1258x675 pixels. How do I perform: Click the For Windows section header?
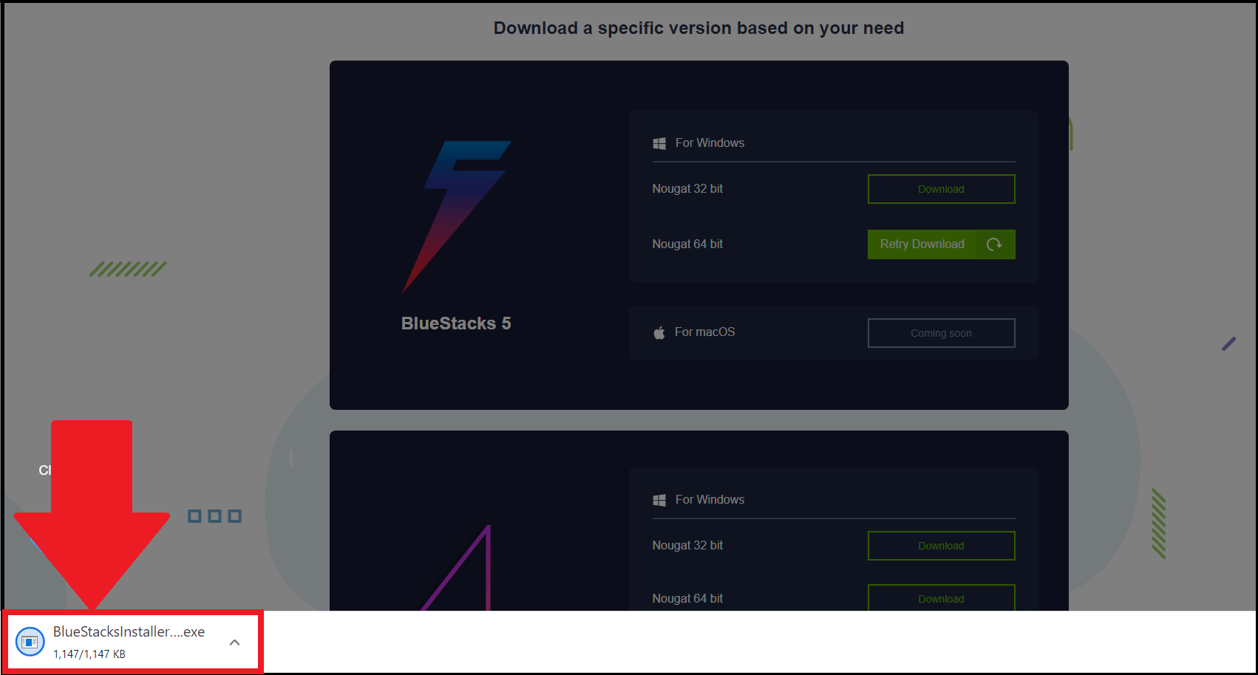709,143
